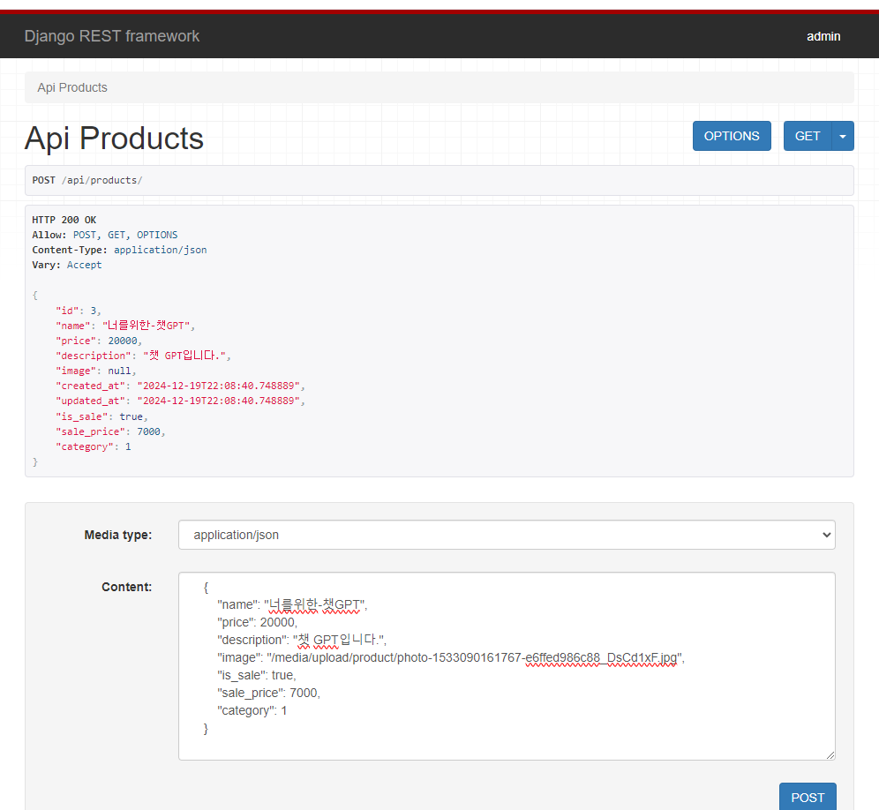Select the Content-Type application/json header
The height and width of the screenshot is (810, 879).
(x=119, y=250)
